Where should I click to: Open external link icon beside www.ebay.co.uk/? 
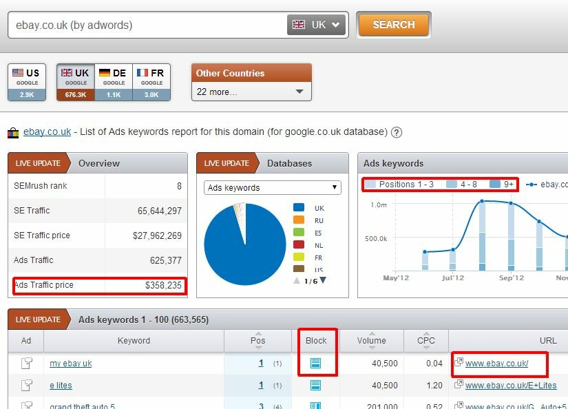pyautogui.click(x=459, y=363)
